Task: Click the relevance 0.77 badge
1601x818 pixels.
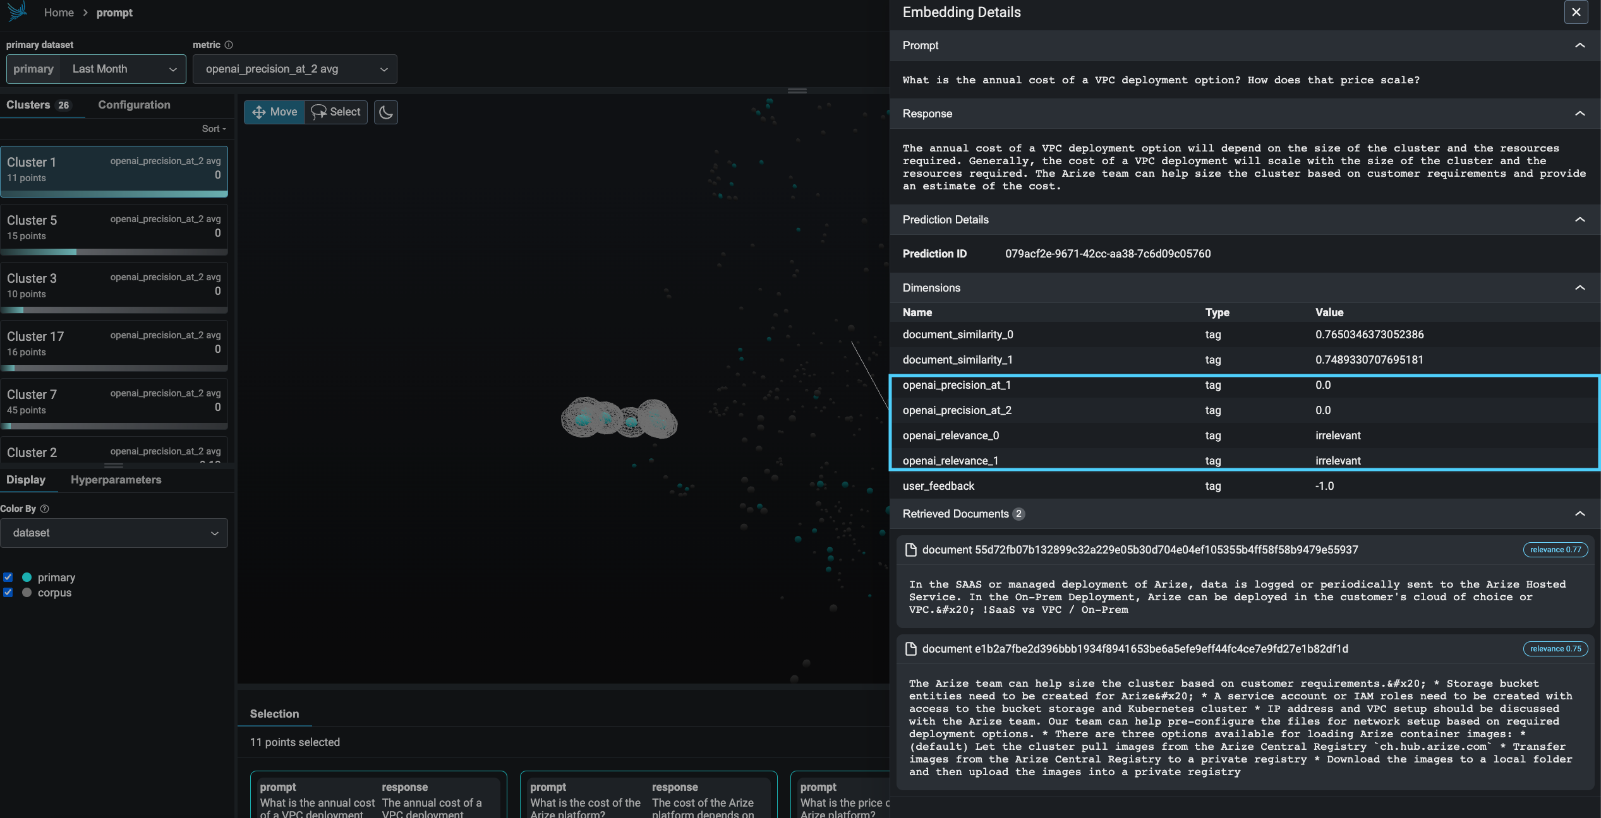Action: [1556, 550]
